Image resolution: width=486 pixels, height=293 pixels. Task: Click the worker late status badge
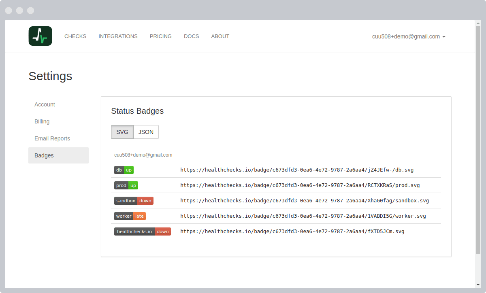(130, 216)
